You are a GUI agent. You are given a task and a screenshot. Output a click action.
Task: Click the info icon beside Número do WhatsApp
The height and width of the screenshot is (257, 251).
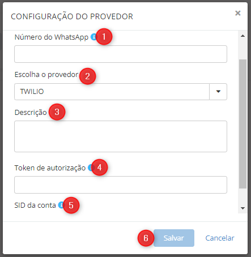(x=93, y=37)
